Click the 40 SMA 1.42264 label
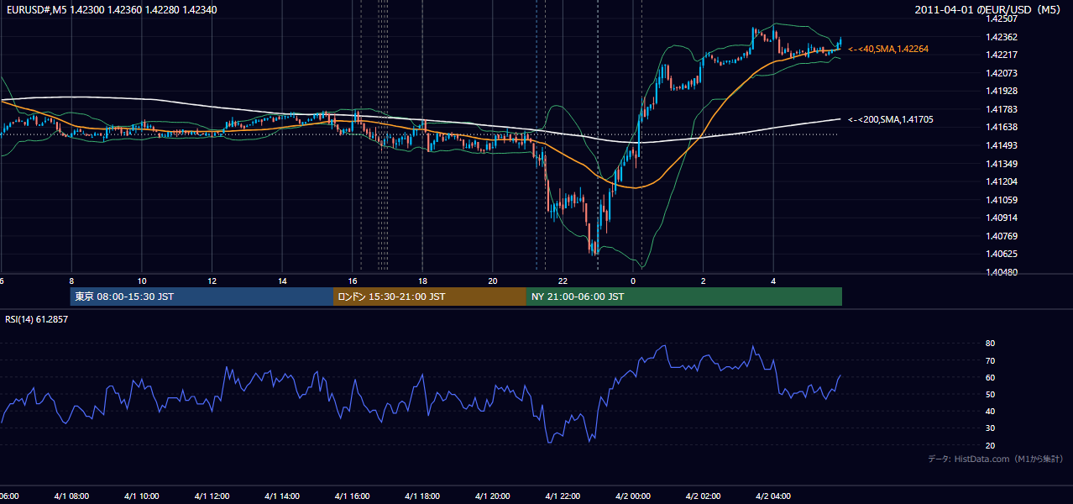 pos(888,50)
